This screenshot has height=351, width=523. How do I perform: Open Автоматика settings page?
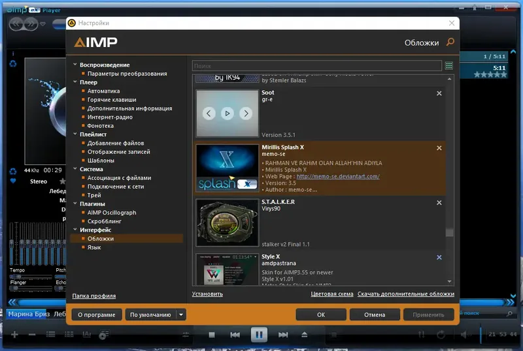click(x=103, y=91)
